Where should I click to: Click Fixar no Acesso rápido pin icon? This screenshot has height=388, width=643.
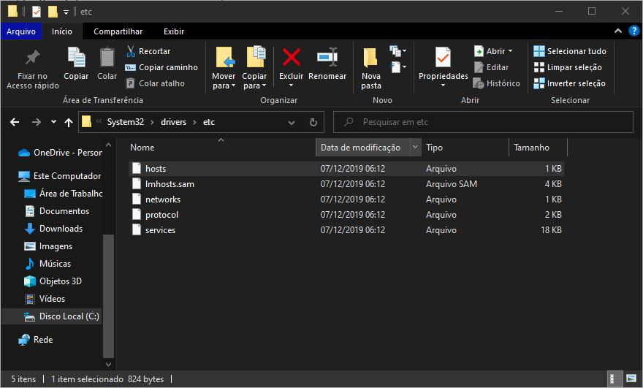pyautogui.click(x=33, y=58)
